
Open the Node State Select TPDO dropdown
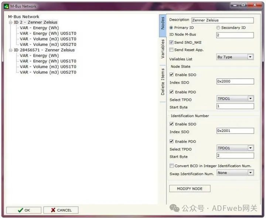click(235, 99)
